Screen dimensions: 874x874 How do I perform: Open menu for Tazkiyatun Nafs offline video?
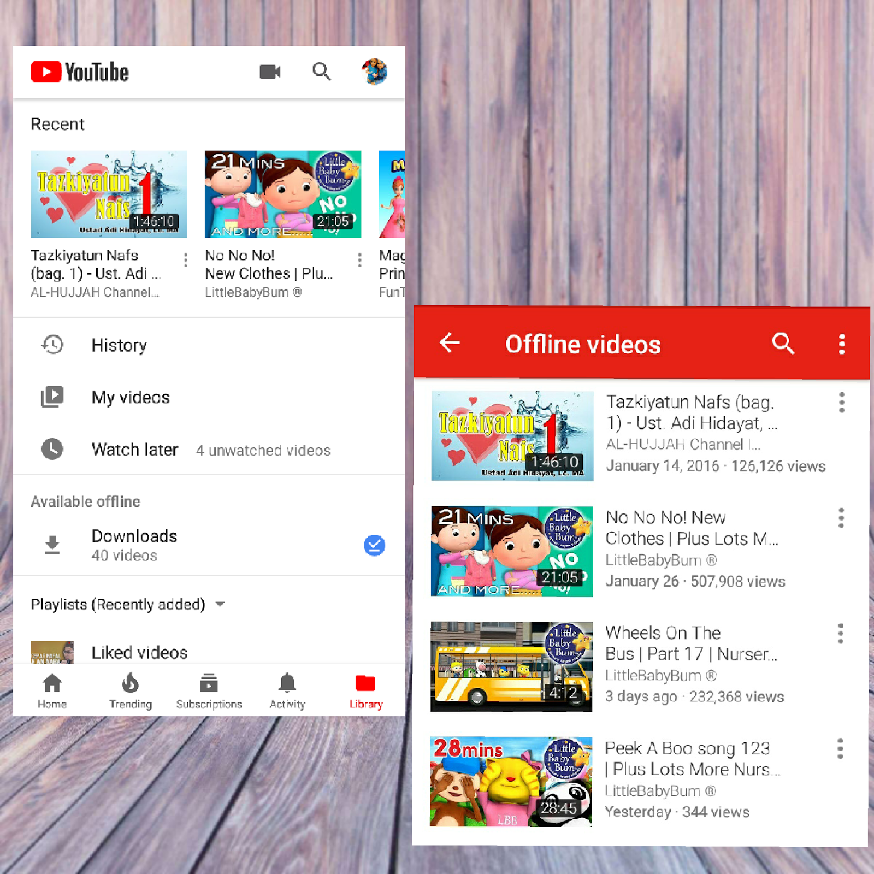coord(842,403)
